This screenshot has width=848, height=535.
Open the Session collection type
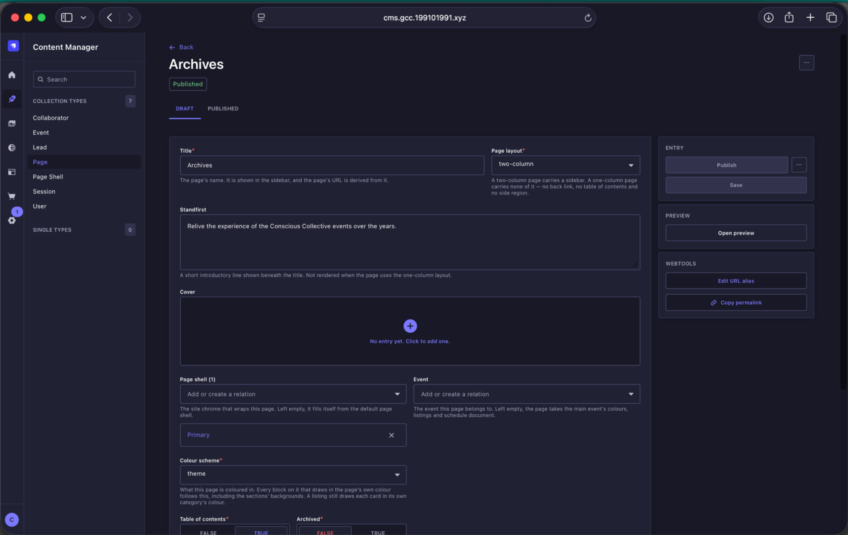(44, 191)
